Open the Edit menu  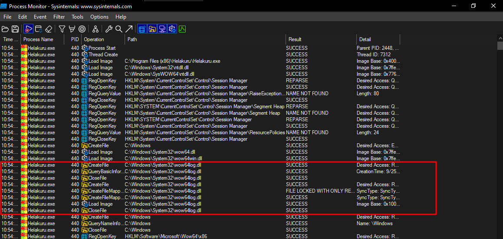pos(23,17)
